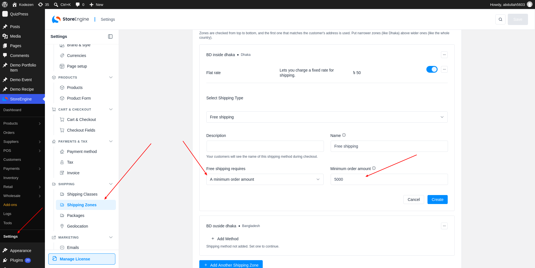
Task: Click the user avatar in admin bar
Action: pyautogui.click(x=530, y=4)
